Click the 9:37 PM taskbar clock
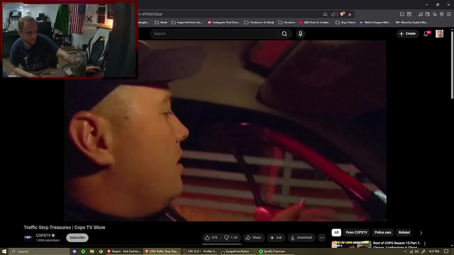The width and height of the screenshot is (454, 255). [434, 251]
